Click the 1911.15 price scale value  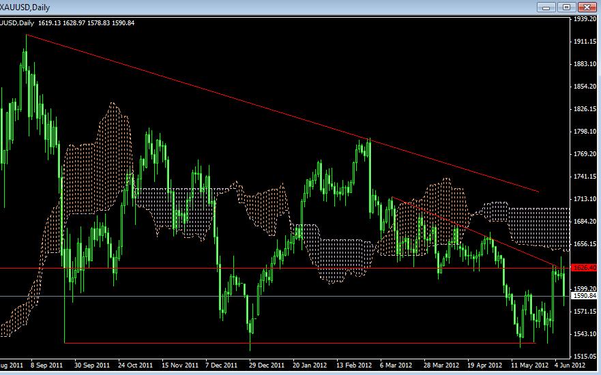point(585,42)
